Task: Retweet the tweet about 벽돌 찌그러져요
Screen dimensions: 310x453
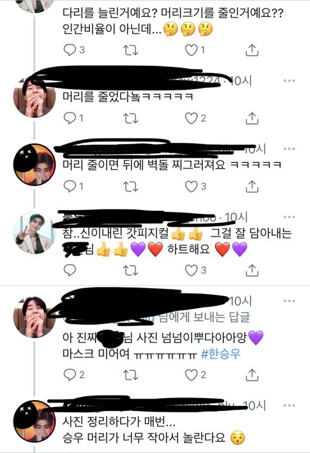Action: point(130,187)
